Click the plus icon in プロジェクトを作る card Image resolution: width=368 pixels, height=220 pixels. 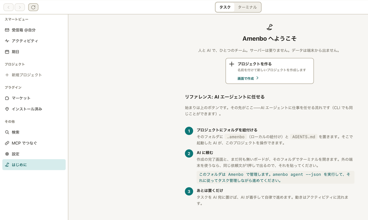coord(232,64)
